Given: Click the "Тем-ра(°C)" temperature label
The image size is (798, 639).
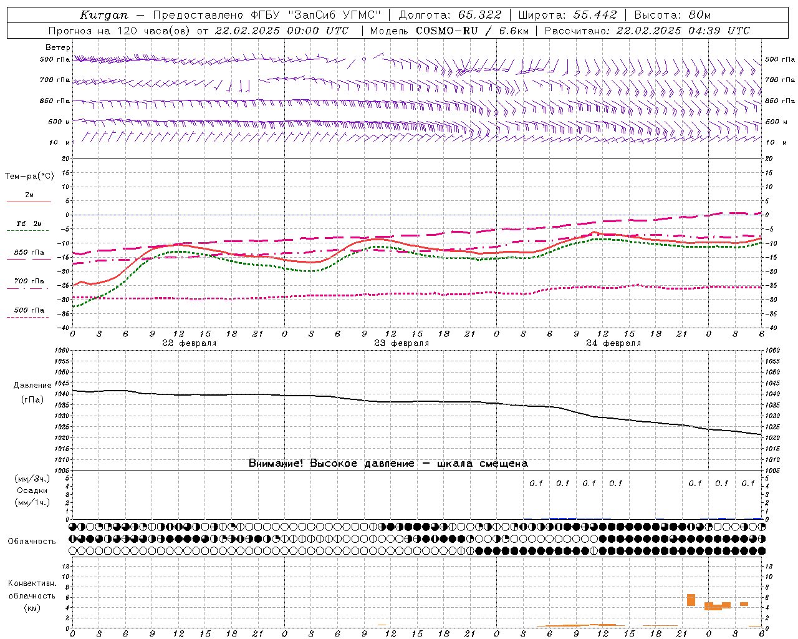Looking at the screenshot, I should tap(29, 177).
